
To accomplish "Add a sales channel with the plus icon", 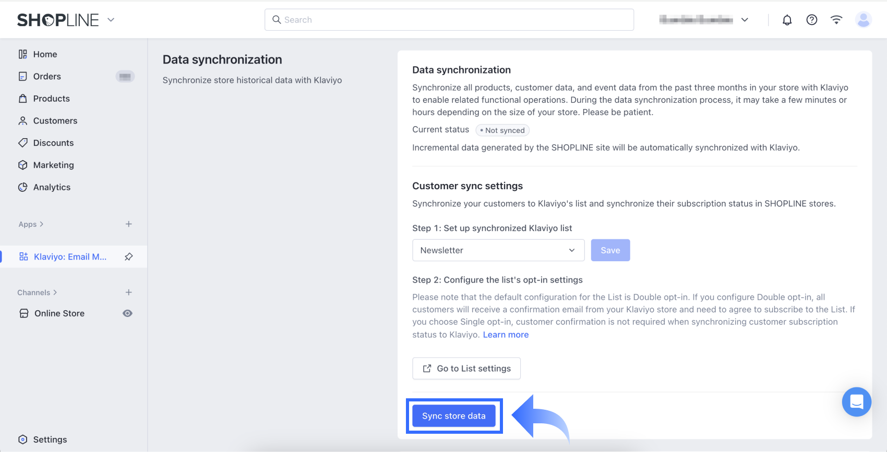I will tap(129, 292).
